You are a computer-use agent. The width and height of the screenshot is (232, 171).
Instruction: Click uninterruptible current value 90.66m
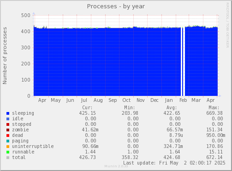coord(90,146)
